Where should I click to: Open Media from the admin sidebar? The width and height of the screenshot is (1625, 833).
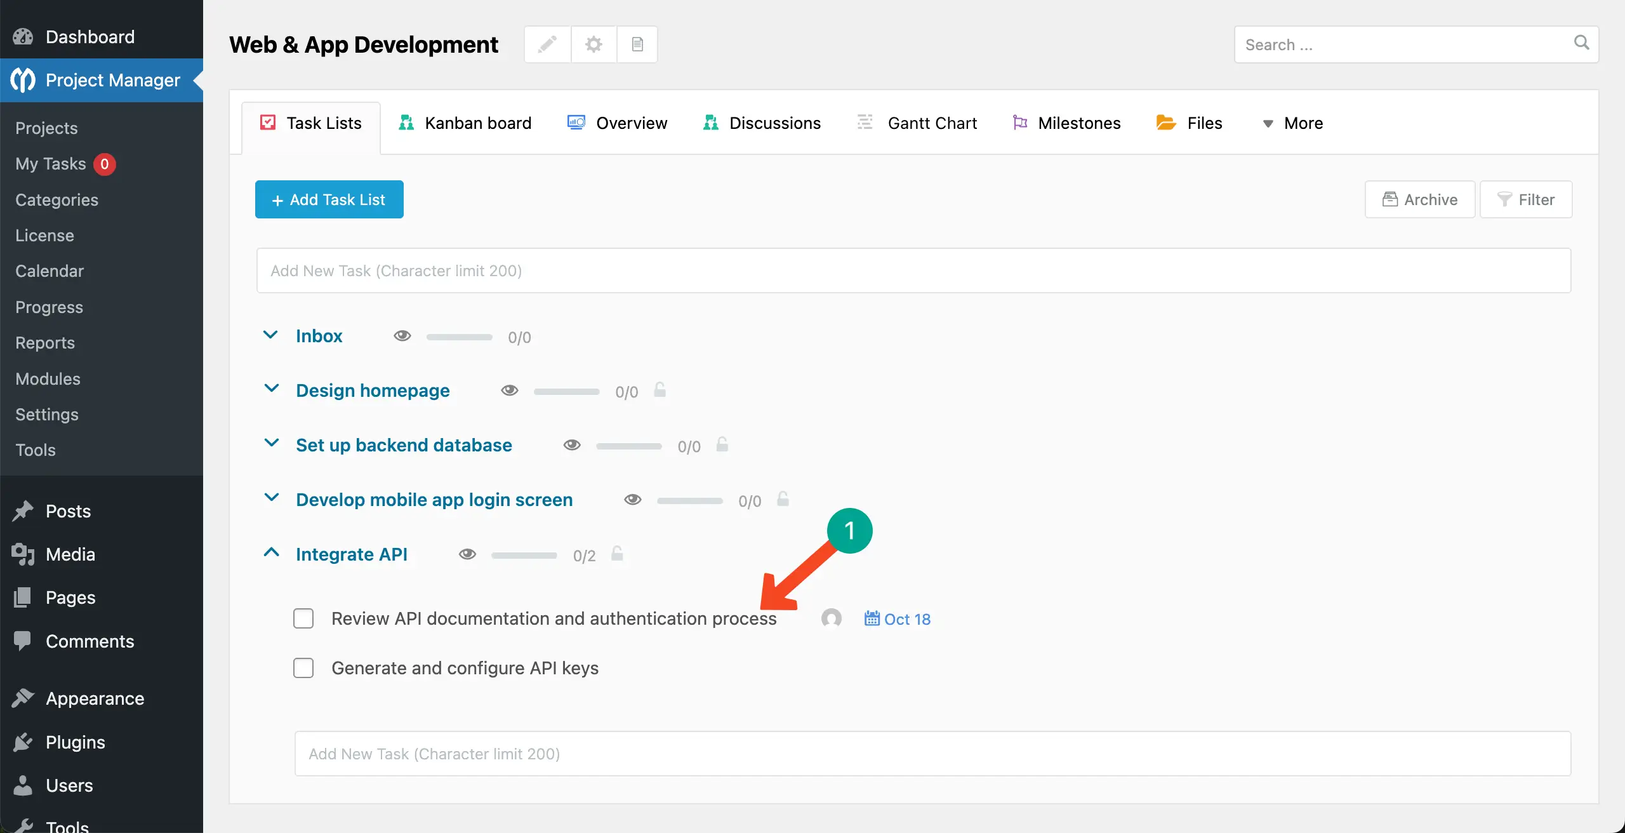tap(70, 554)
